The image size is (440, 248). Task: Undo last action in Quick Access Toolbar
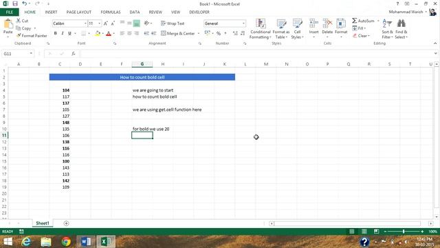point(25,3)
